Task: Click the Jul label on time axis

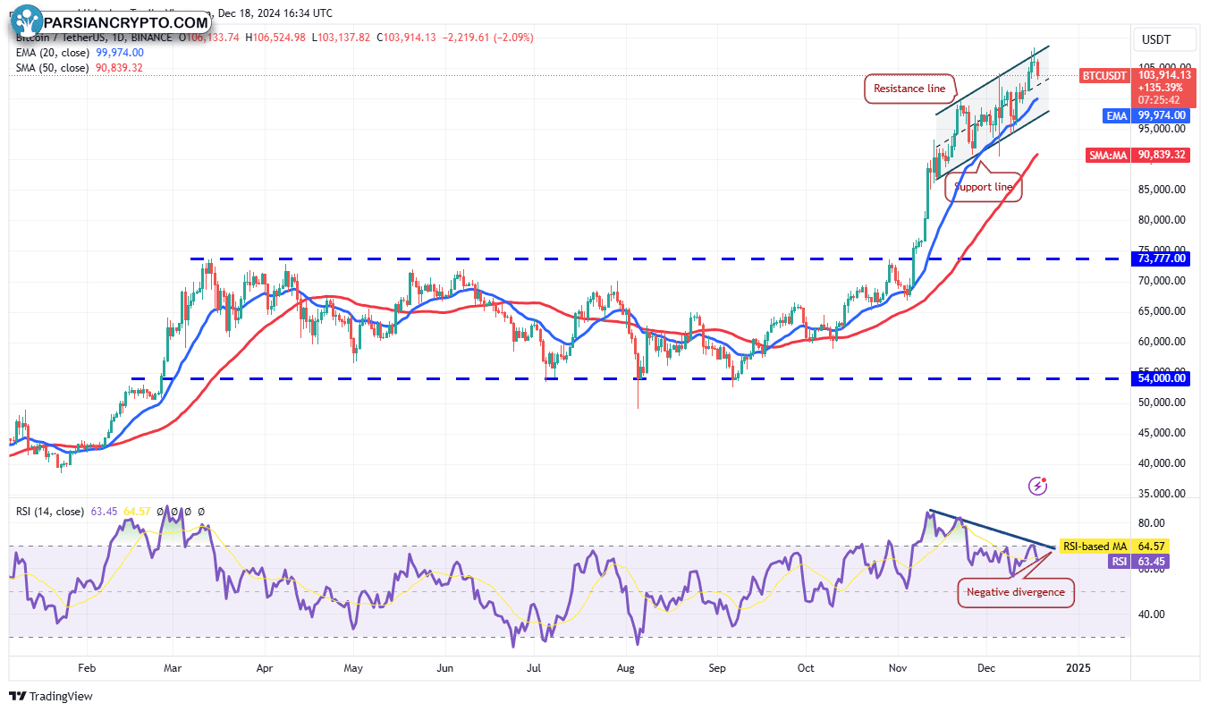Action: pos(535,667)
